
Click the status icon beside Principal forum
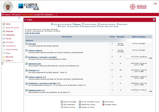26,44
